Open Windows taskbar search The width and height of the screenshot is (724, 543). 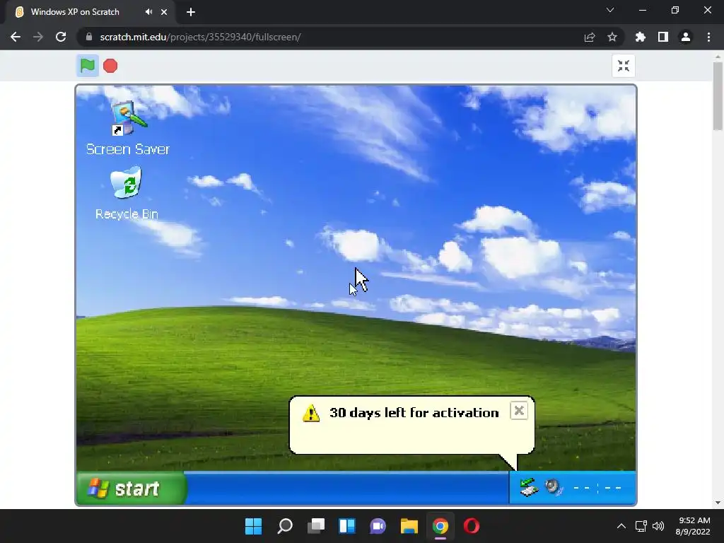point(285,526)
